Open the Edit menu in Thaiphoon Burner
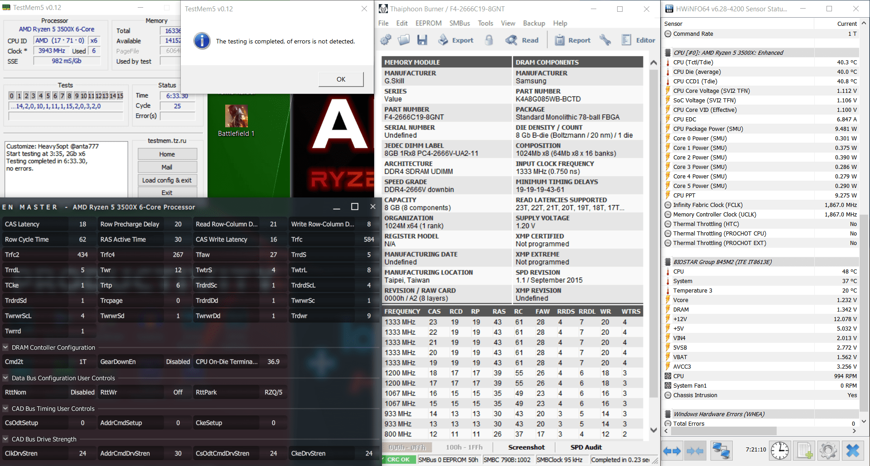Image resolution: width=870 pixels, height=466 pixels. coord(402,23)
